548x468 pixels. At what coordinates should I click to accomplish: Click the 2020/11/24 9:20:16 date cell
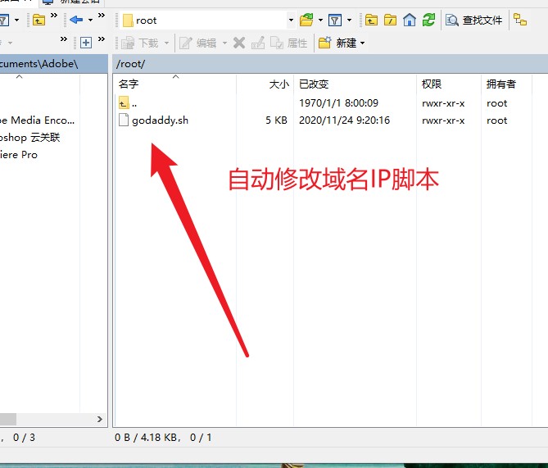click(344, 120)
